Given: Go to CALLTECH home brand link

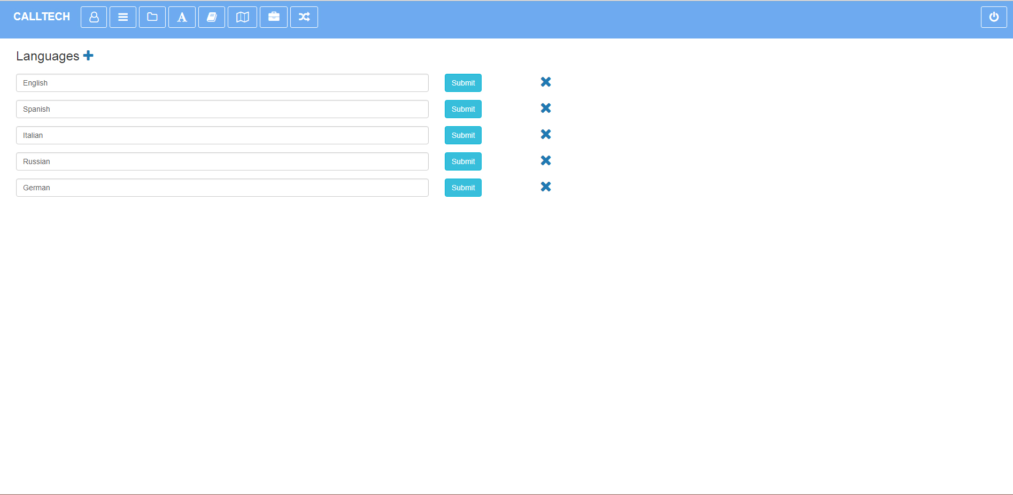Looking at the screenshot, I should [42, 17].
